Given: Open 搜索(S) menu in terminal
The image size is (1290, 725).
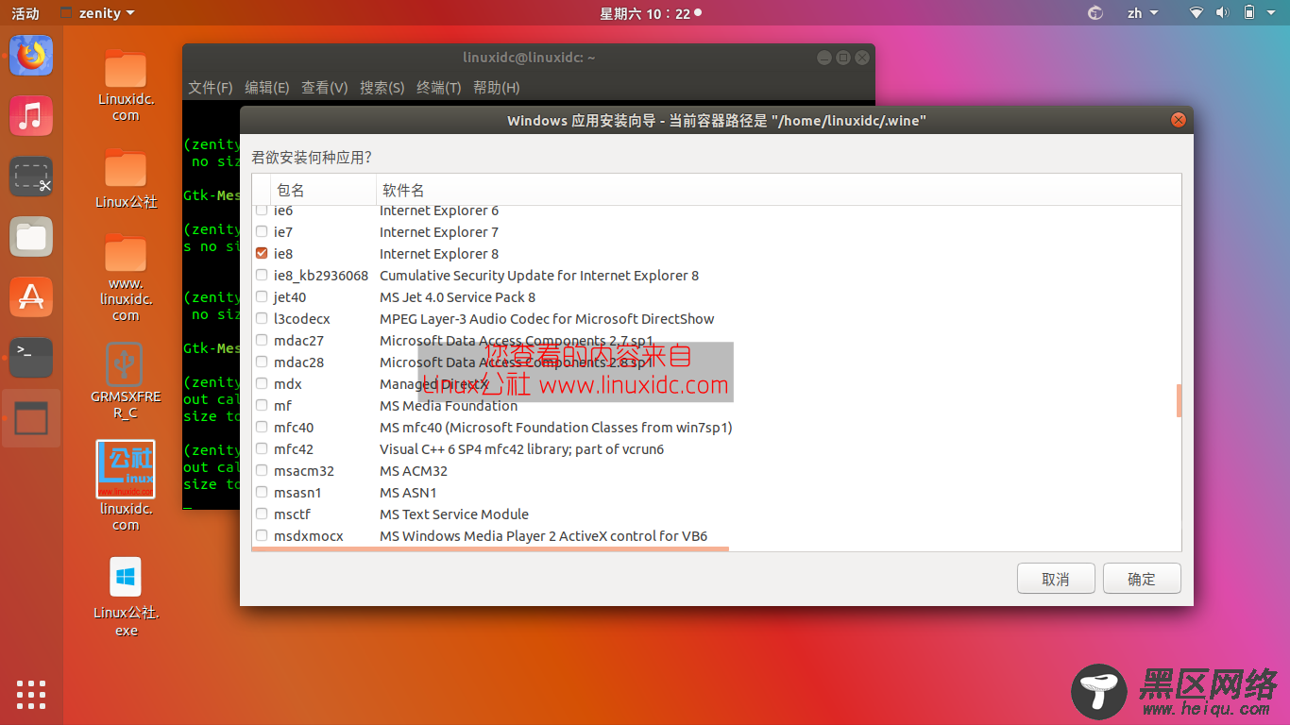Looking at the screenshot, I should click(x=382, y=88).
